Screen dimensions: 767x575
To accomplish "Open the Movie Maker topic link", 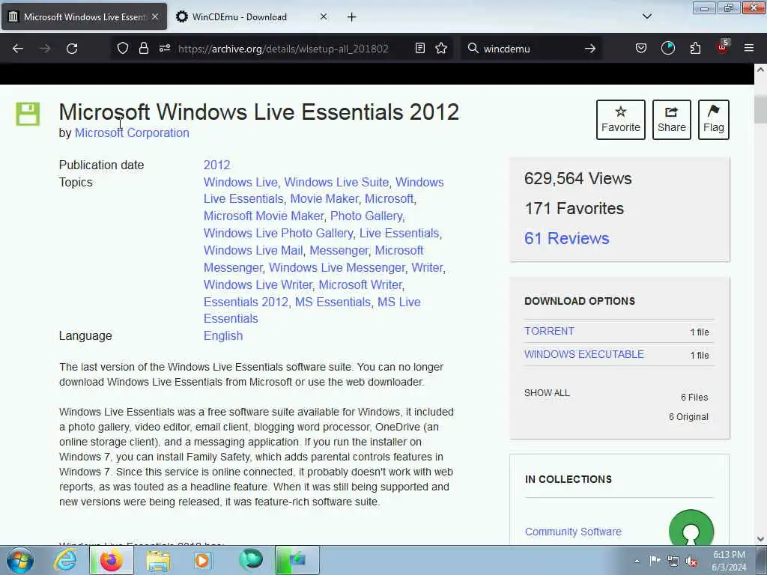I will (x=324, y=199).
